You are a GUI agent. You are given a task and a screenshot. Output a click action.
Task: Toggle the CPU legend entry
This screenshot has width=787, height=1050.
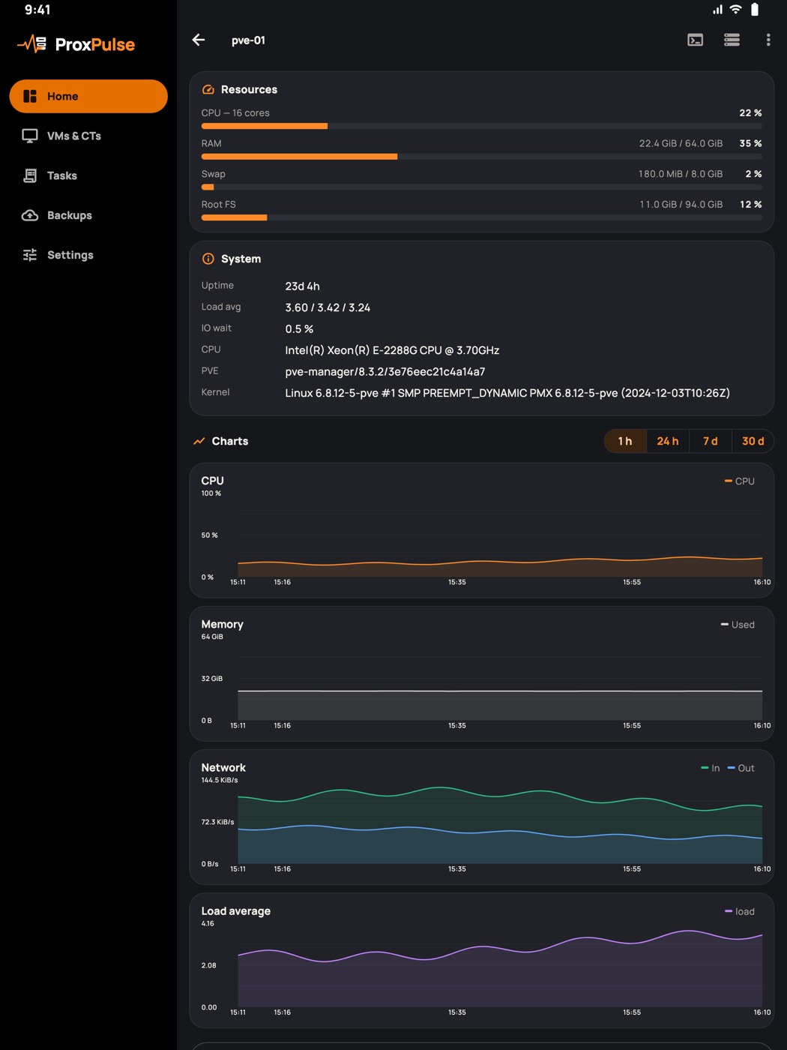pos(740,481)
